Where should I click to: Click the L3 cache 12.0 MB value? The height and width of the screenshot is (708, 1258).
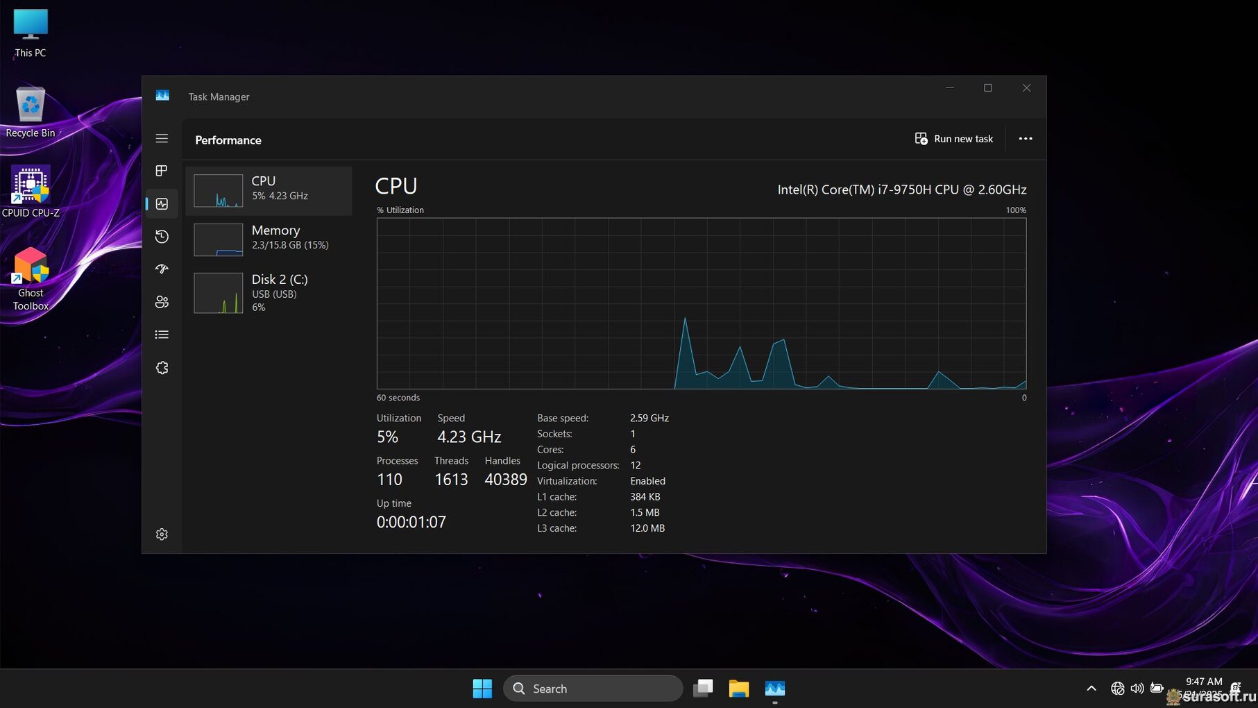(x=647, y=528)
